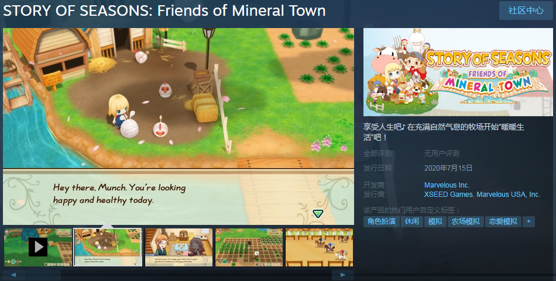
Task: Select the chicken coop screenshot thumbnail
Action: click(108, 247)
